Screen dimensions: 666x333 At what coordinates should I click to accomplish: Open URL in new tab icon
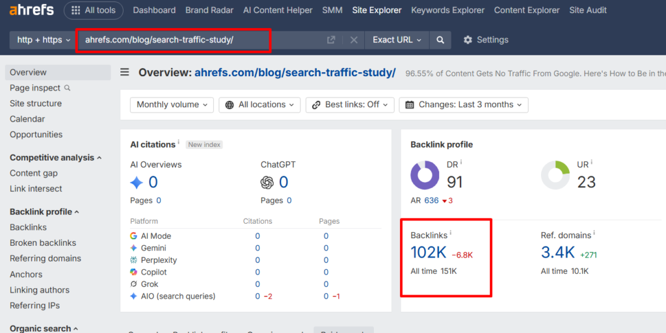[331, 40]
